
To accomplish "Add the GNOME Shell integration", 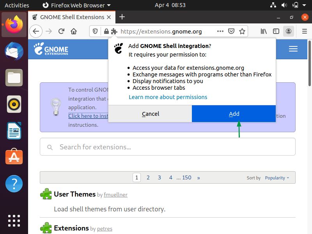I will click(234, 113).
